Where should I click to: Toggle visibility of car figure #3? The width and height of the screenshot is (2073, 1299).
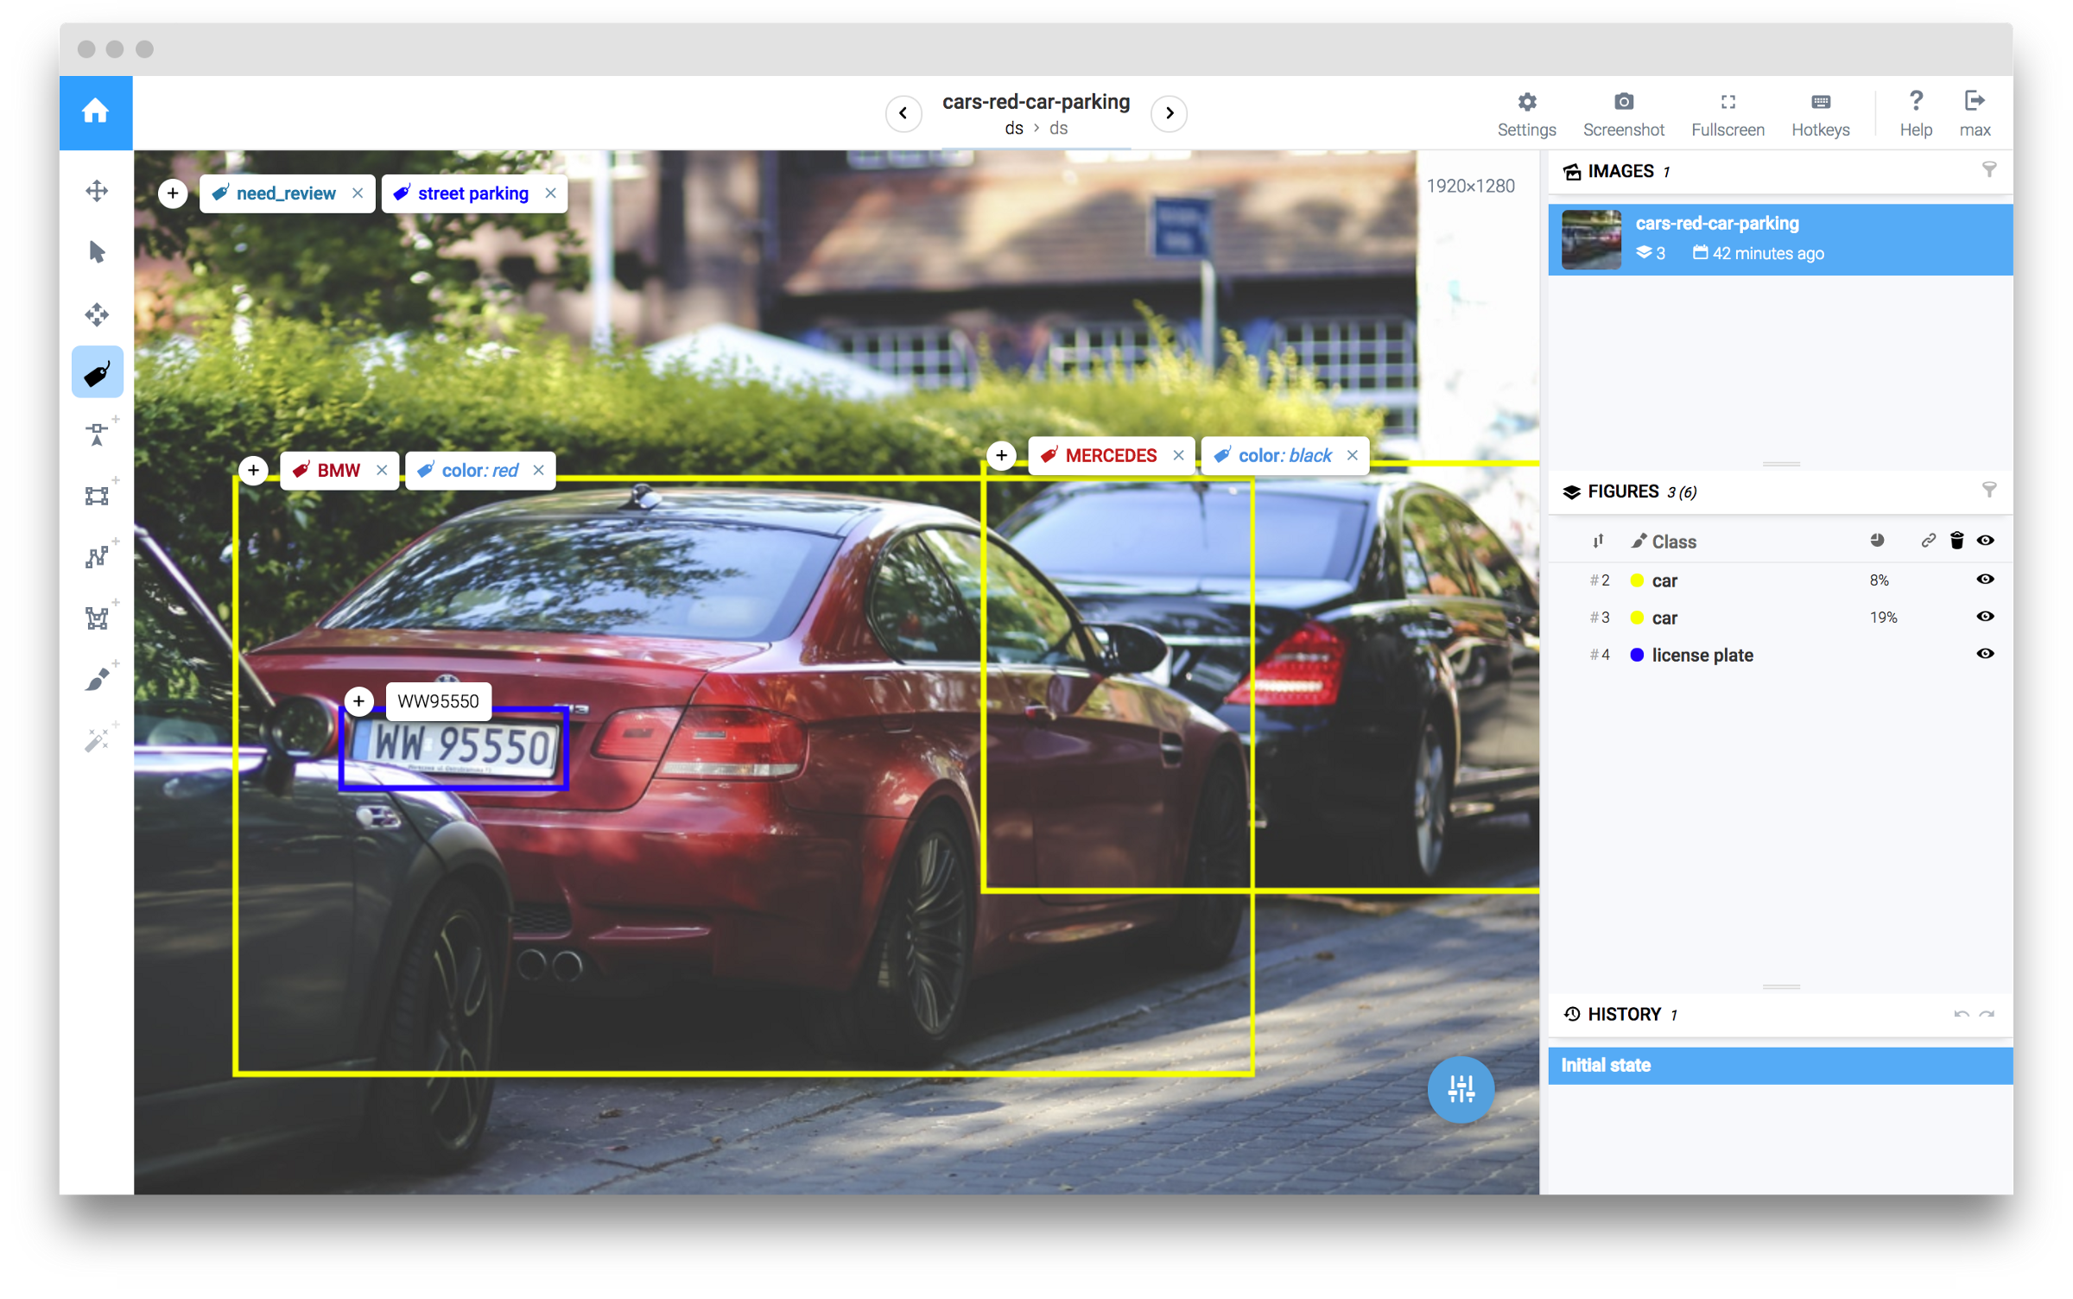click(1985, 617)
